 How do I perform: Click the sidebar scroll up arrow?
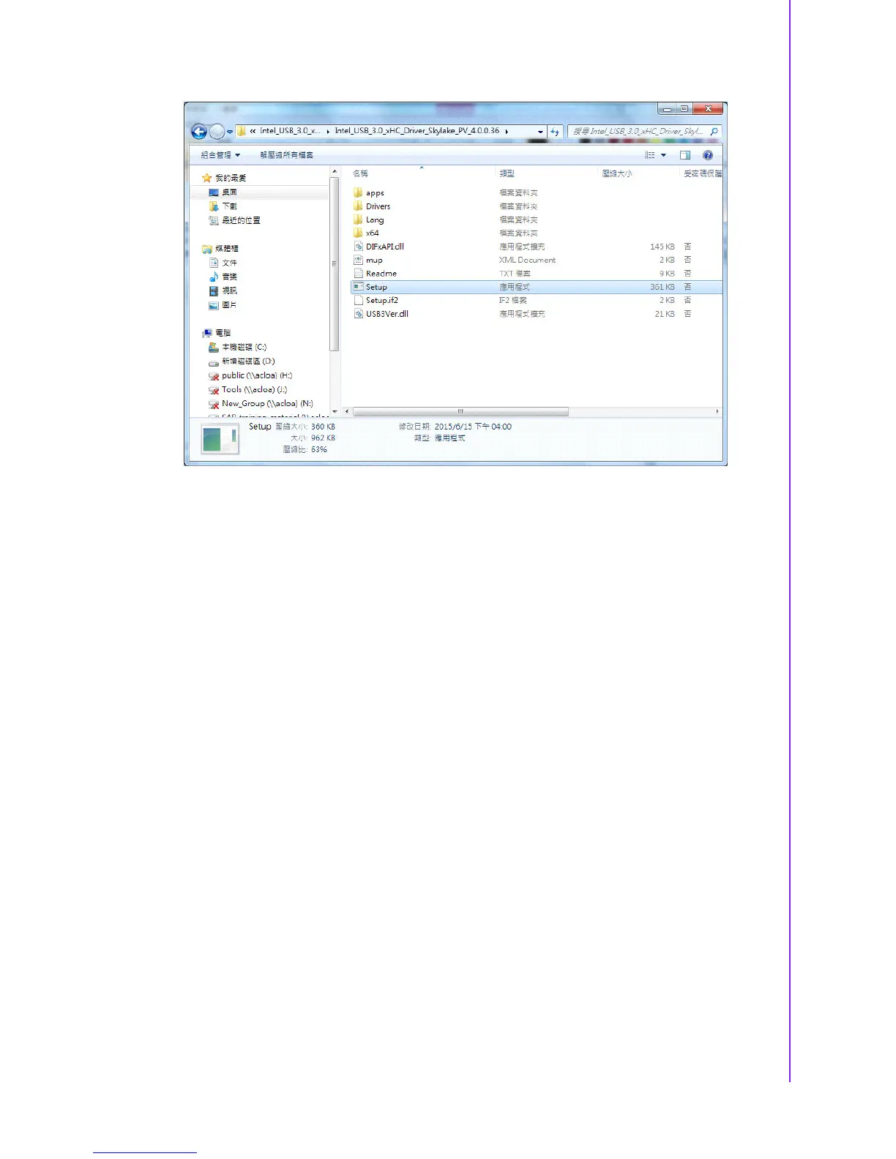click(335, 172)
